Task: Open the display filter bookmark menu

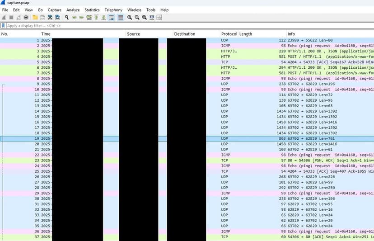Action: pyautogui.click(x=3, y=26)
